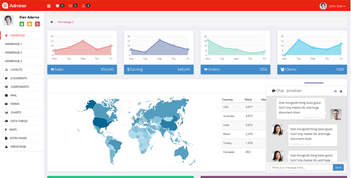Open HOMEPAGE 1 in the sidebar
Screen dimensions: 351x178
pyautogui.click(x=22, y=44)
